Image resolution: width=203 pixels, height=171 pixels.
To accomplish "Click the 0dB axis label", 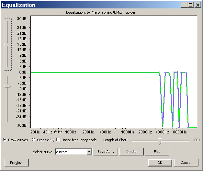I will click(23, 72).
